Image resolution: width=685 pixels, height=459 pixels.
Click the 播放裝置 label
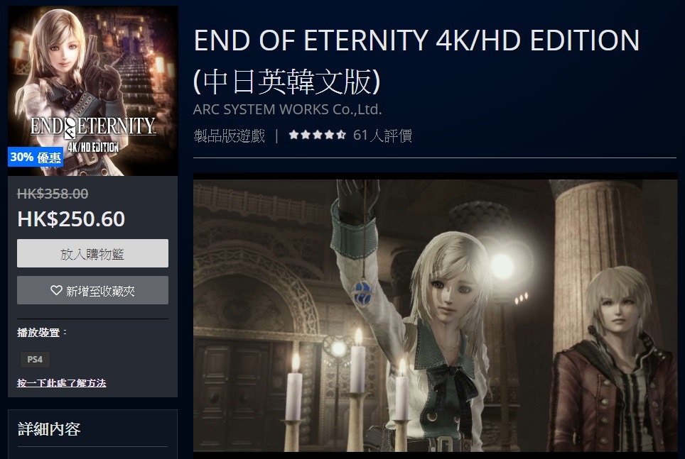coord(38,333)
